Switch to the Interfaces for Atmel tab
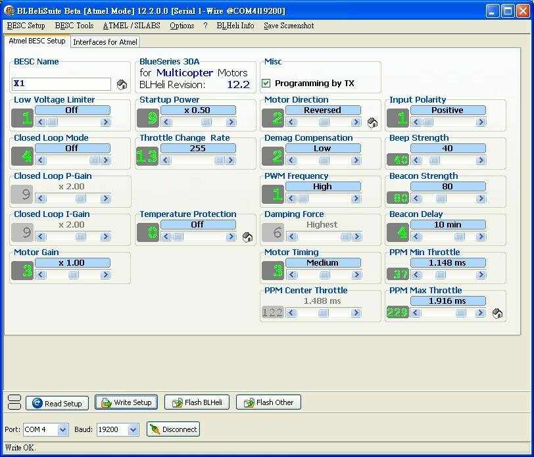 105,42
